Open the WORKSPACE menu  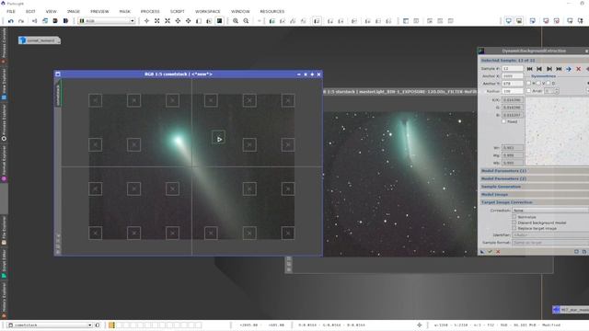click(x=207, y=12)
